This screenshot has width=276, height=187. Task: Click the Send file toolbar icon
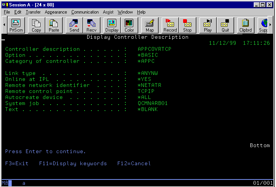pyautogui.click(x=74, y=26)
